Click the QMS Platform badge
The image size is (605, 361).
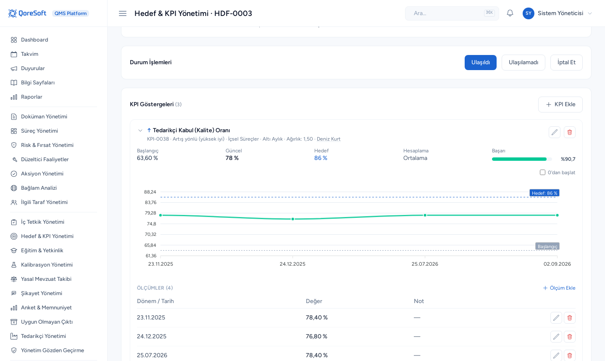[x=71, y=13]
